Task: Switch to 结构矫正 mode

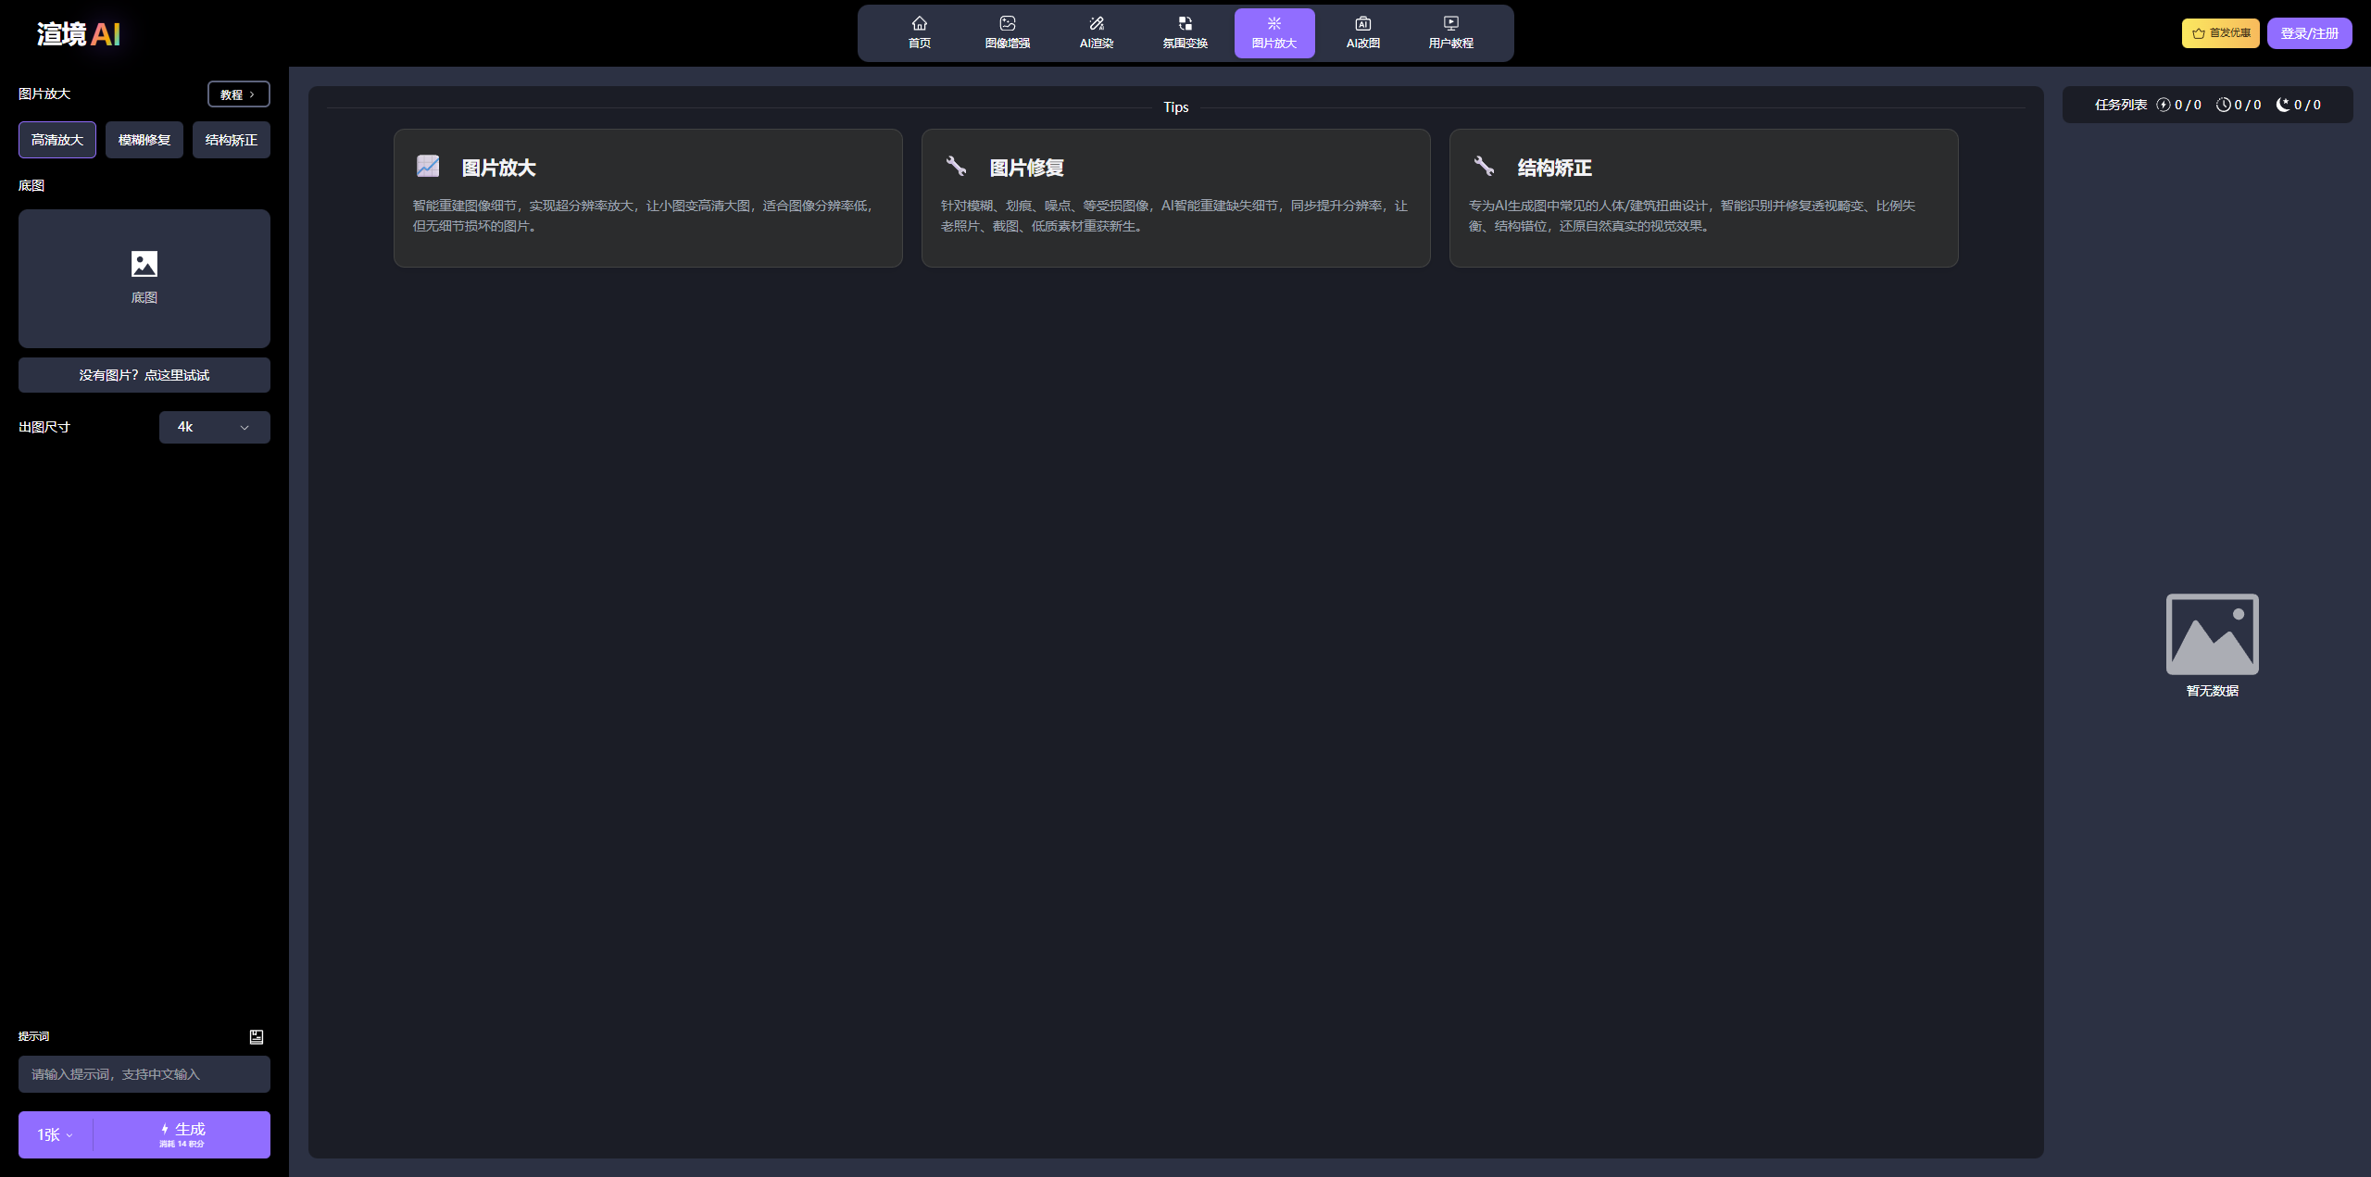Action: coord(232,140)
